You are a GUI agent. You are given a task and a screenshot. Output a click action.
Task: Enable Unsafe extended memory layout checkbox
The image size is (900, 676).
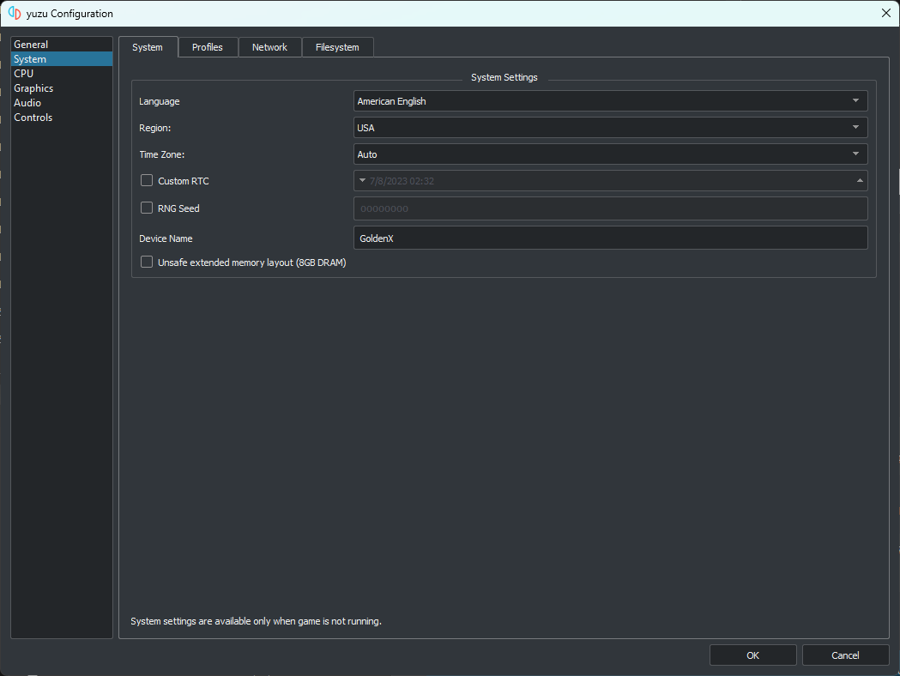coord(147,263)
